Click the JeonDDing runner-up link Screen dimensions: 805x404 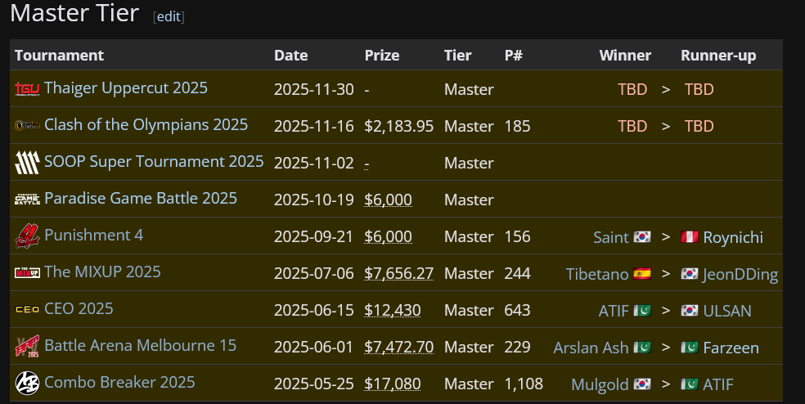pyautogui.click(x=740, y=274)
